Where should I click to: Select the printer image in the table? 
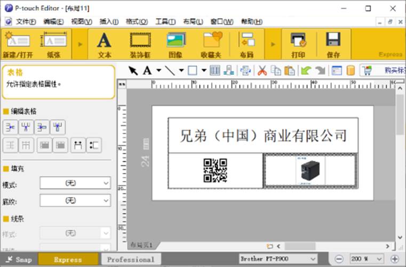point(310,170)
